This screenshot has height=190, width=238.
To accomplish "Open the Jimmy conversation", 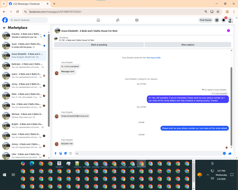I will point(24,146).
